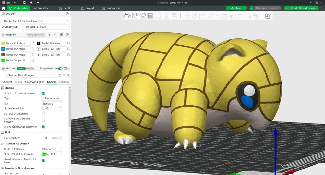
Task: Select the Rotate tool in toolbar
Action: (194, 16)
